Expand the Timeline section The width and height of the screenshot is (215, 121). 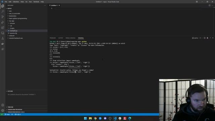10,107
